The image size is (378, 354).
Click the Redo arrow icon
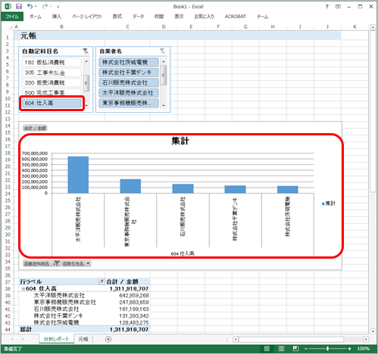(45, 6)
